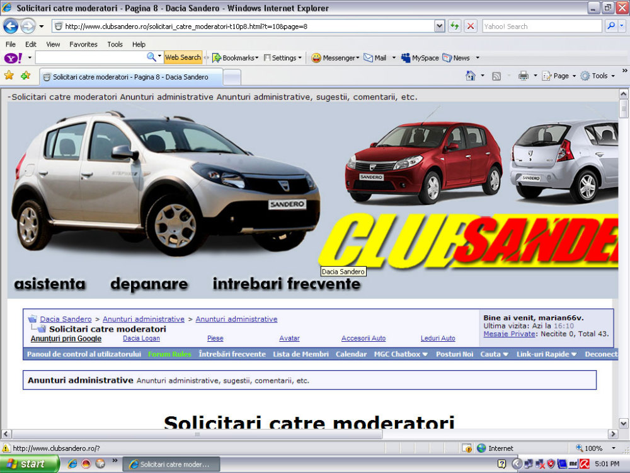Switch to the Solicitari catre moderatori tab
Screen dimensions: 630x473
(x=130, y=77)
